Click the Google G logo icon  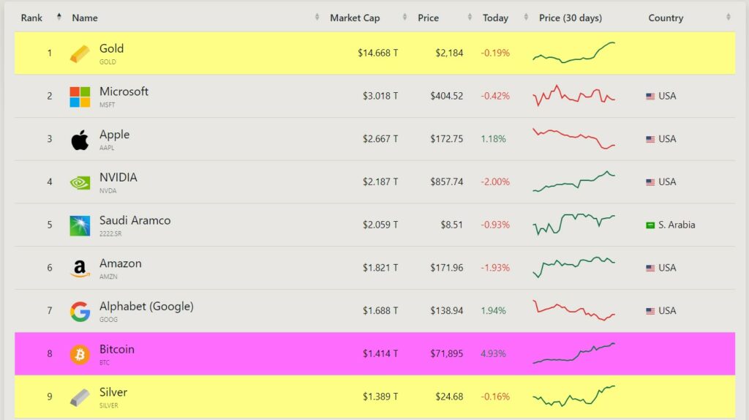click(x=80, y=311)
